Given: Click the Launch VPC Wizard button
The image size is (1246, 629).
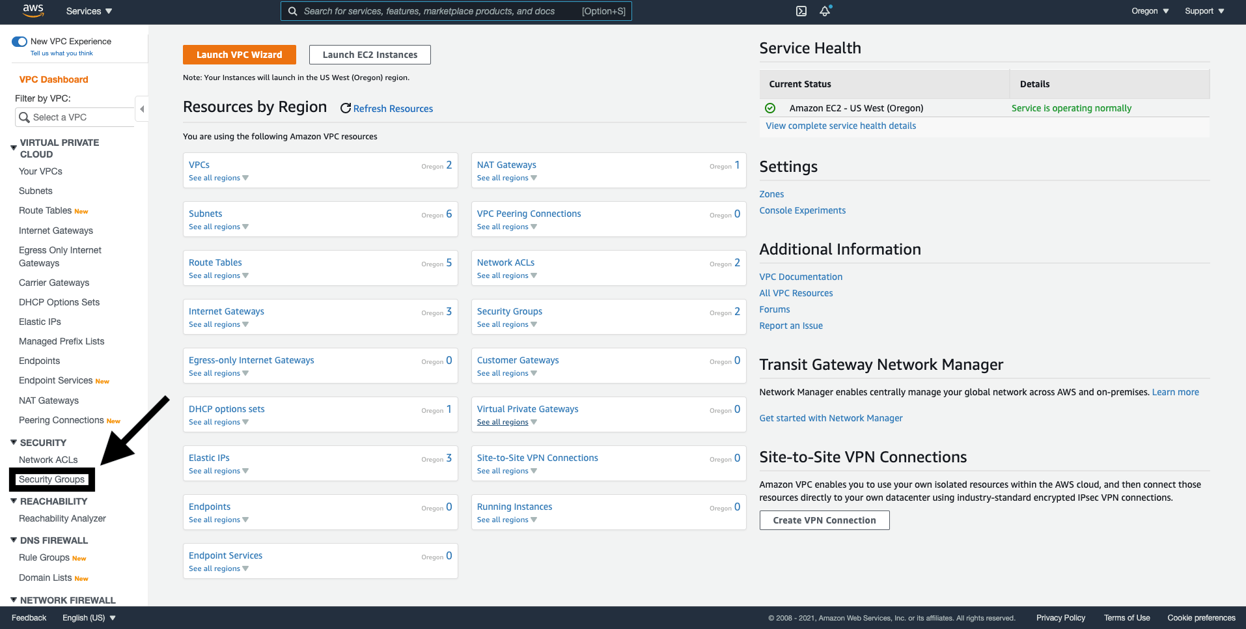Looking at the screenshot, I should coord(240,55).
